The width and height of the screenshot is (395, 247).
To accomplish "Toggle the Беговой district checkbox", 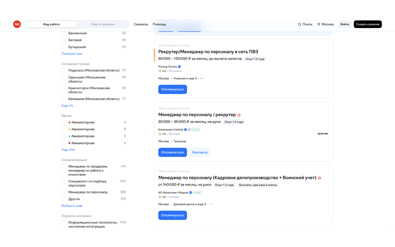I will [64, 40].
